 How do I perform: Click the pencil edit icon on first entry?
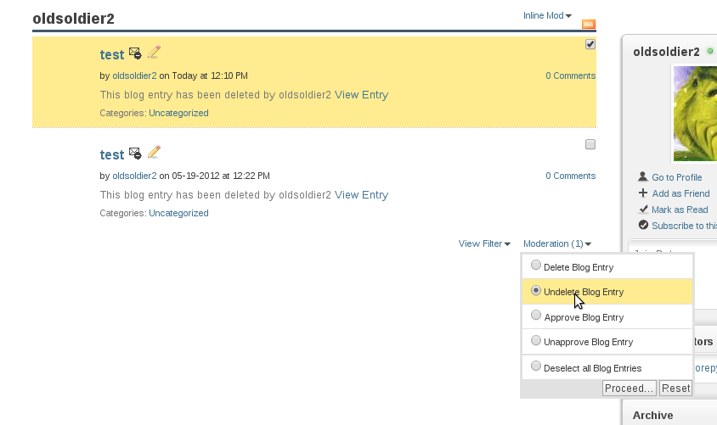tap(154, 53)
